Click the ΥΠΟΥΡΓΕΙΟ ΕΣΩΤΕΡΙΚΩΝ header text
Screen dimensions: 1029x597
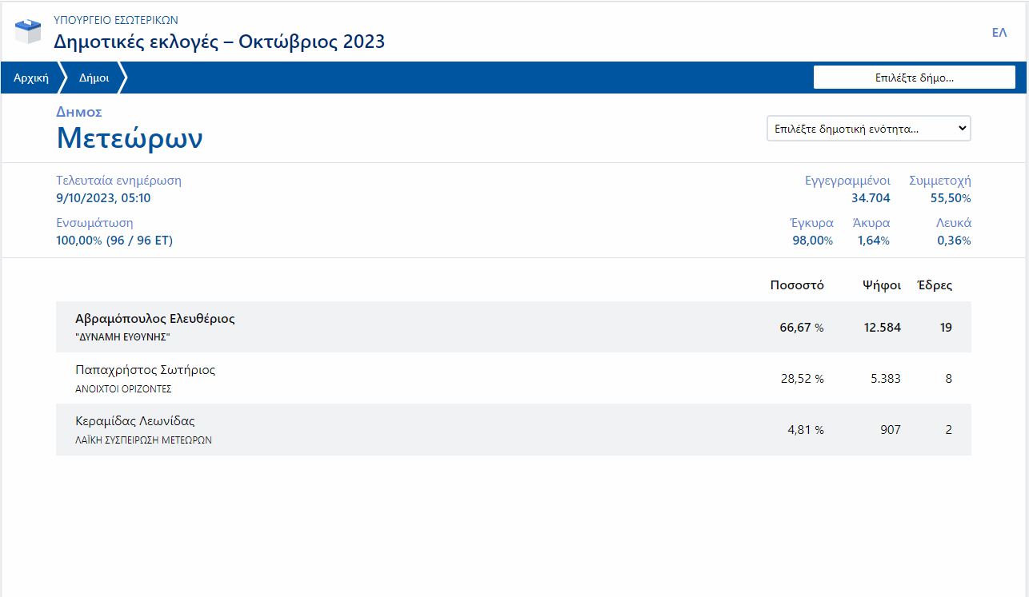coord(116,20)
